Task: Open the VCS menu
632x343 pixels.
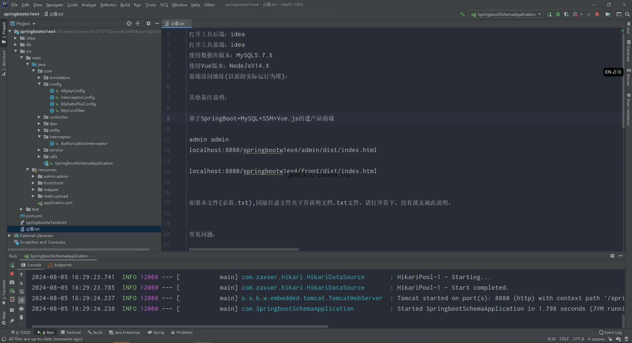Action: (x=164, y=5)
